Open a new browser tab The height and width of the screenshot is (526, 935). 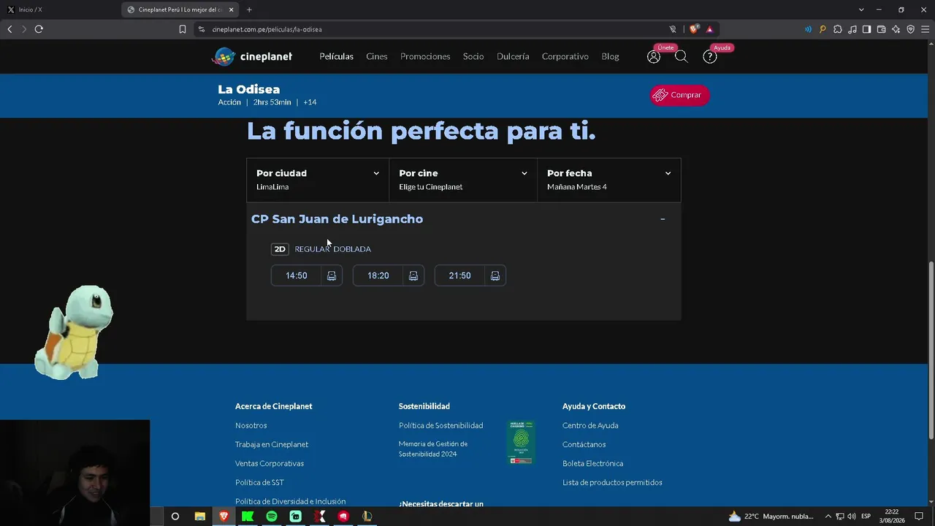click(249, 9)
